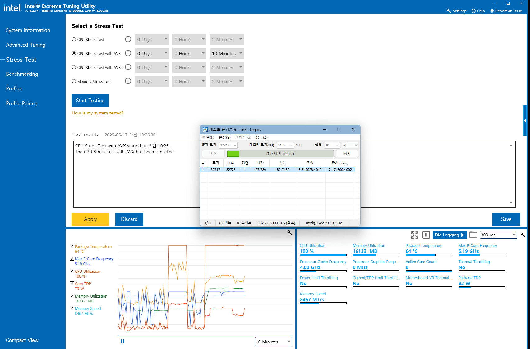Expand the monitor panel to full screen
The image size is (530, 349).
[415, 235]
